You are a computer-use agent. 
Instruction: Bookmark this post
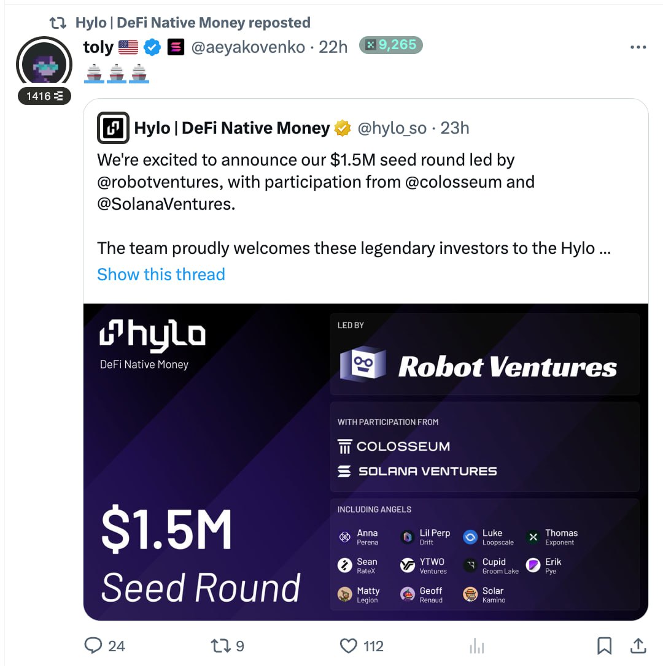(604, 646)
